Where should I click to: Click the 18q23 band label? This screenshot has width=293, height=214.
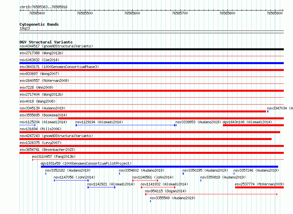[25, 28]
